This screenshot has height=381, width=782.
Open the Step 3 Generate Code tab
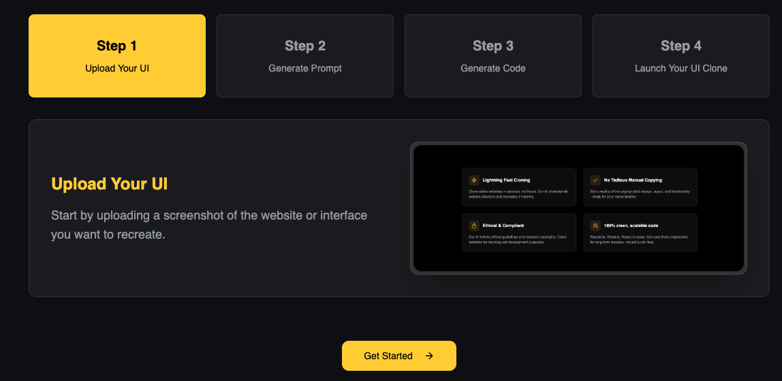[x=493, y=56]
